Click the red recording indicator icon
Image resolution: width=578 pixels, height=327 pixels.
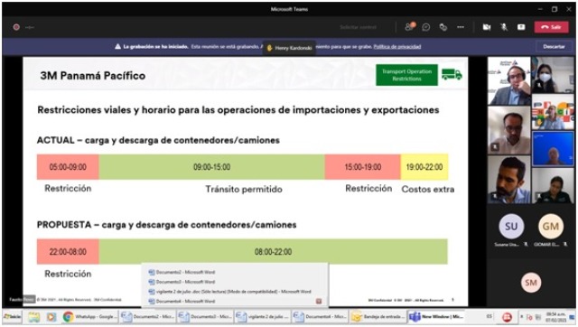point(16,27)
